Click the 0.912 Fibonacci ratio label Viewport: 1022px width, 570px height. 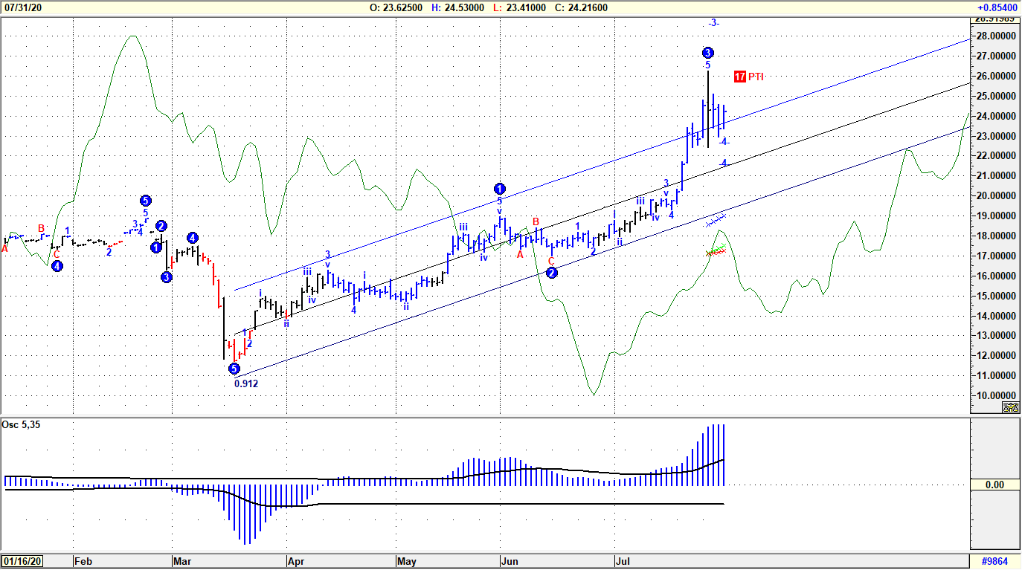[x=246, y=383]
